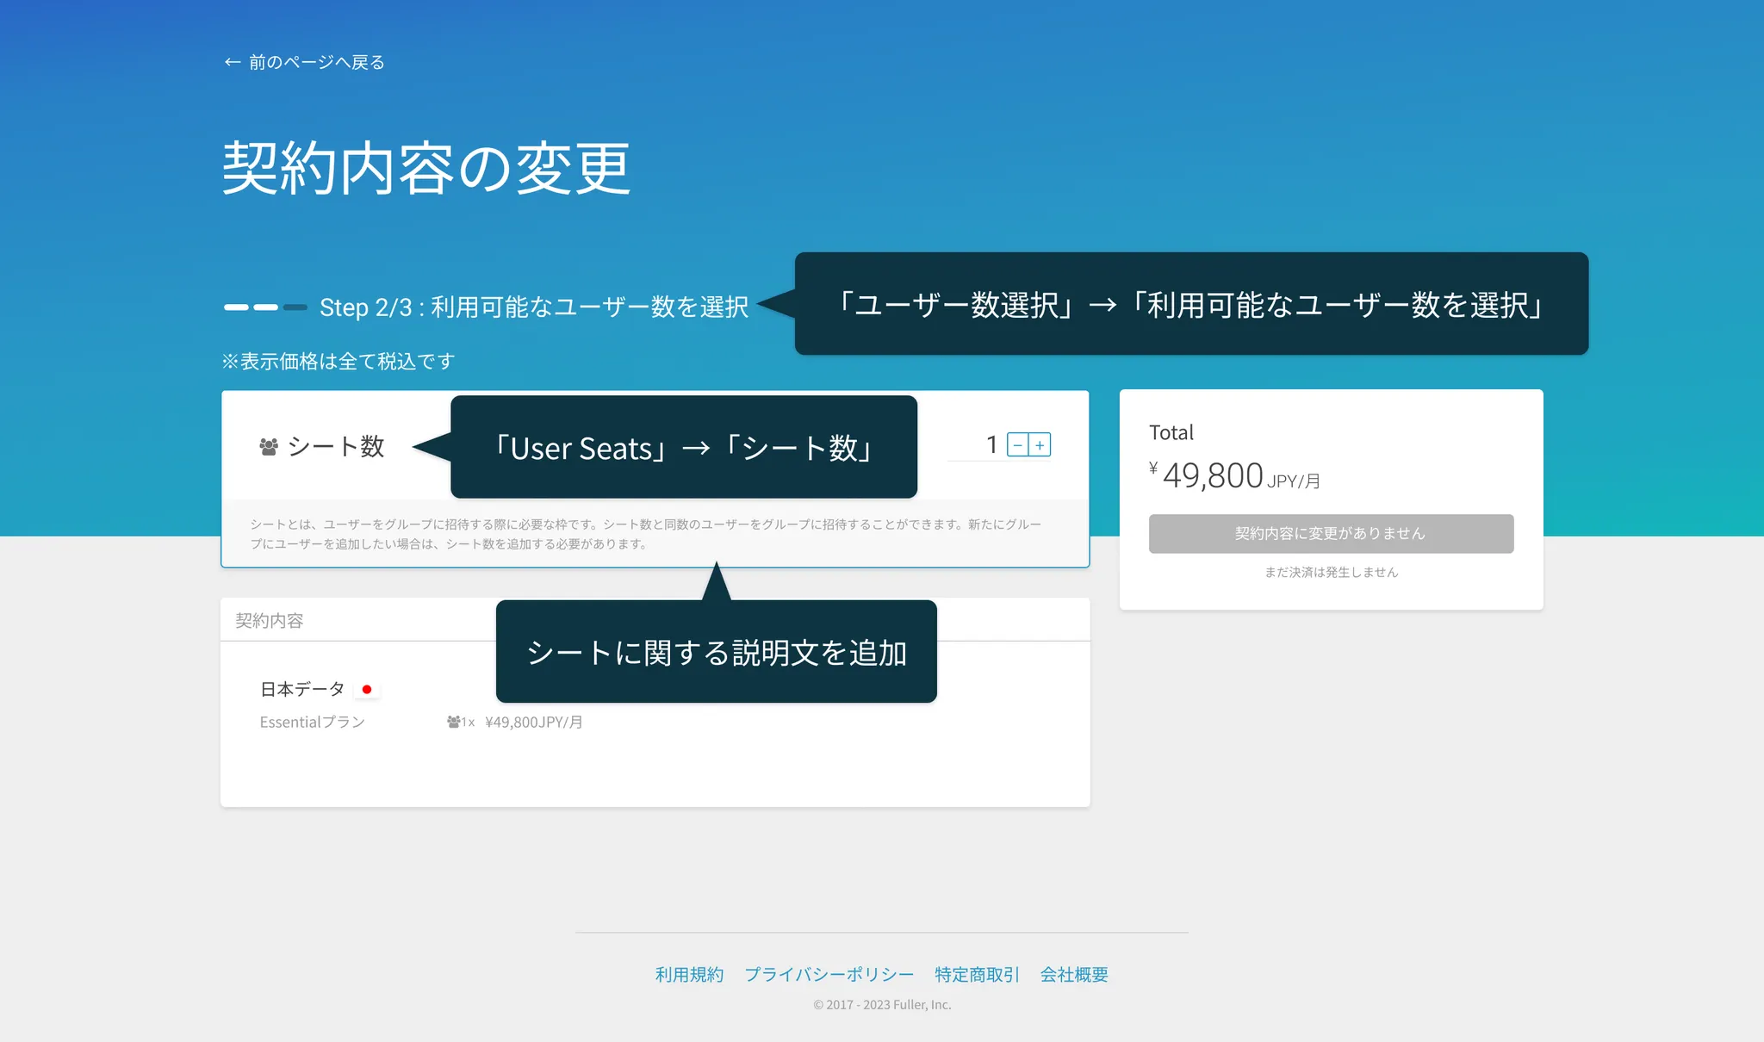The height and width of the screenshot is (1042, 1764).
Task: Go back via 前のページへ戻る link
Action: 316,62
